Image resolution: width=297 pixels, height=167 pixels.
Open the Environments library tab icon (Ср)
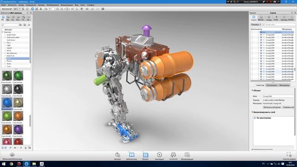[x=13, y=18]
